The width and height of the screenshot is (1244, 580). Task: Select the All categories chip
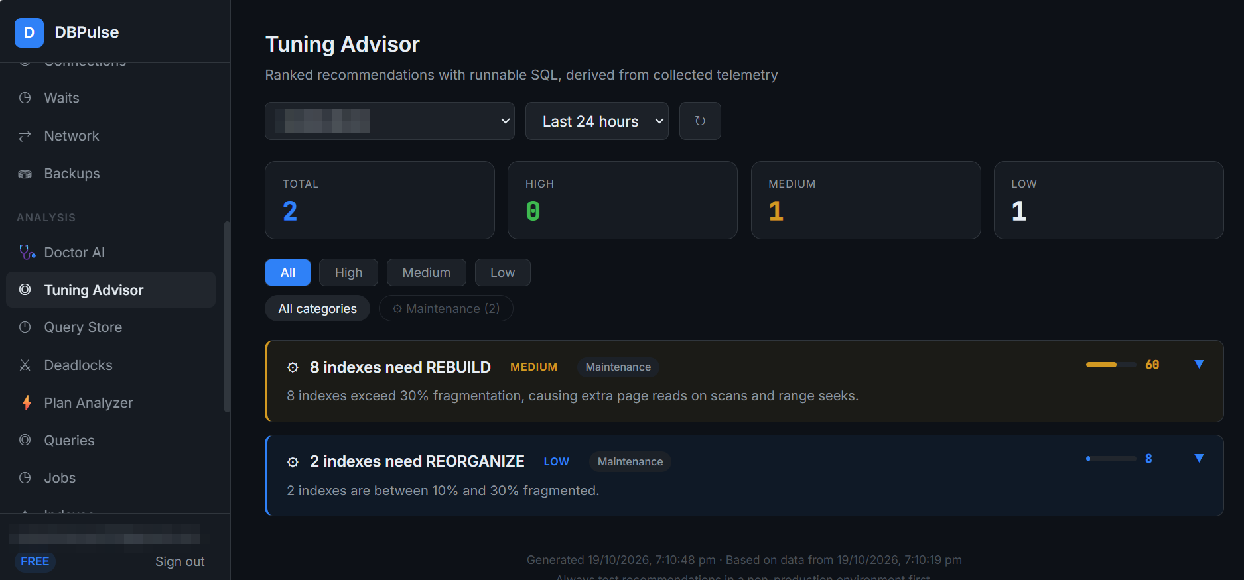coord(318,308)
